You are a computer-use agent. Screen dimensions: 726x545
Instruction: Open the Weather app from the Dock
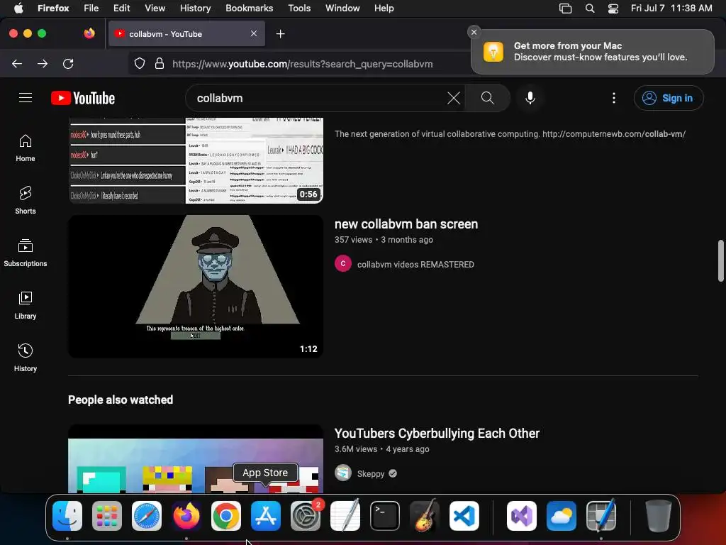(x=562, y=516)
